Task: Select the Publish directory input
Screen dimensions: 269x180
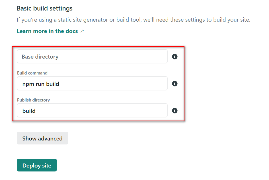Action: pos(92,110)
